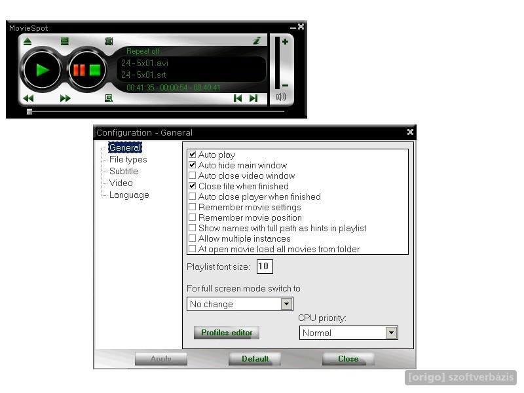Viewport: 524px width, 393px height.
Task: Click the Close button in Configuration
Action: point(348,358)
